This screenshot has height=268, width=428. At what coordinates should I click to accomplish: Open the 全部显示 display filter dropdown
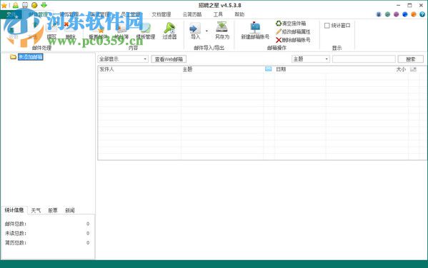click(x=123, y=59)
